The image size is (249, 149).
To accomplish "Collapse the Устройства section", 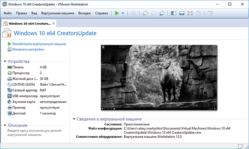I will pyautogui.click(x=5, y=61).
